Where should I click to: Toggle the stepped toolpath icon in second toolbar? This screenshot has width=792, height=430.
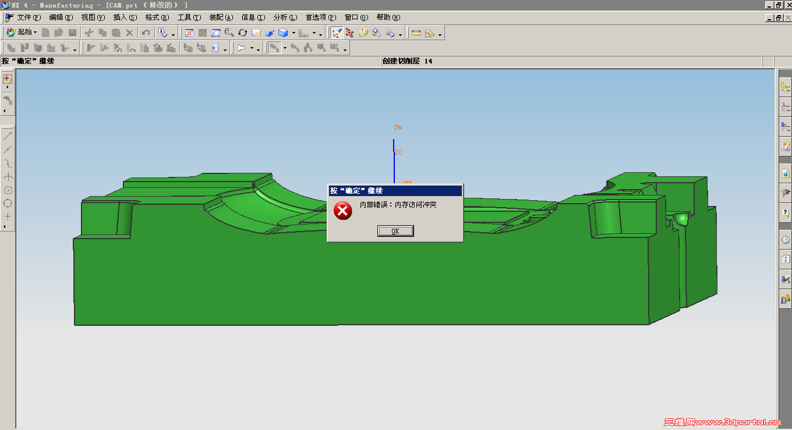[x=274, y=48]
